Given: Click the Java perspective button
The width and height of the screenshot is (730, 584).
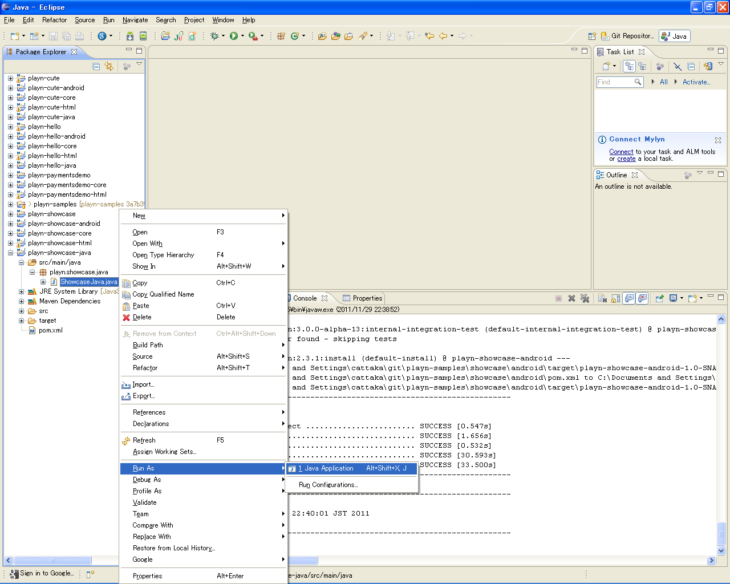Looking at the screenshot, I should (674, 36).
